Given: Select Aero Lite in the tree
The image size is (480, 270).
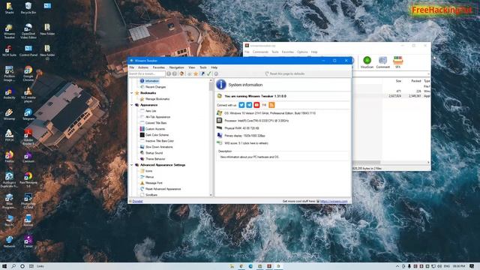Looking at the screenshot, I should pos(151,111).
